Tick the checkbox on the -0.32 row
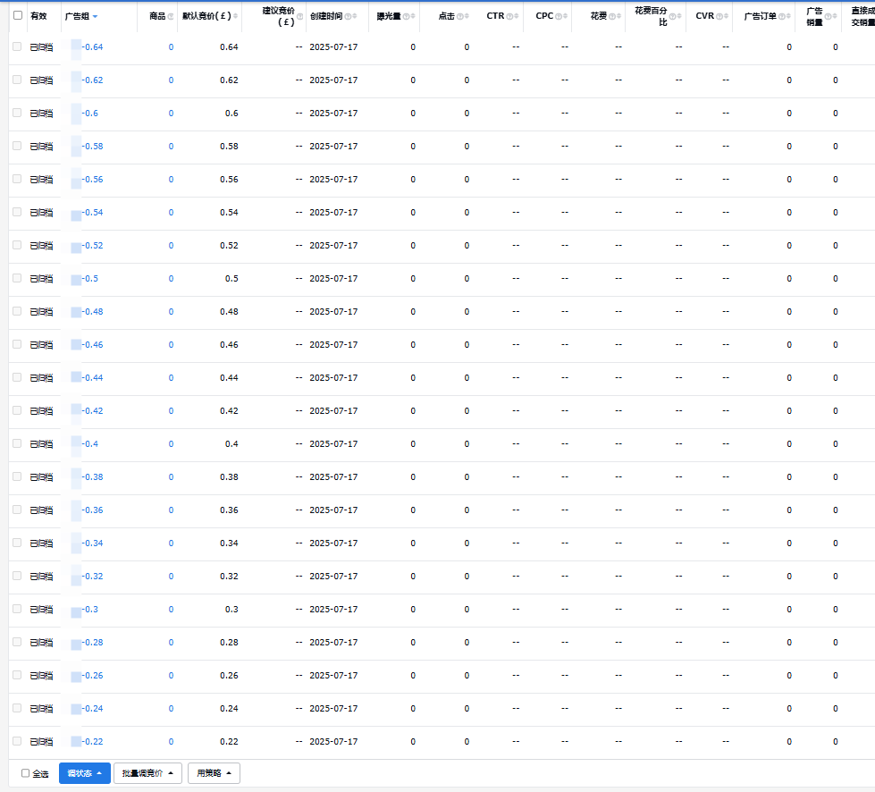Viewport: 875px width, 792px height. click(x=17, y=576)
